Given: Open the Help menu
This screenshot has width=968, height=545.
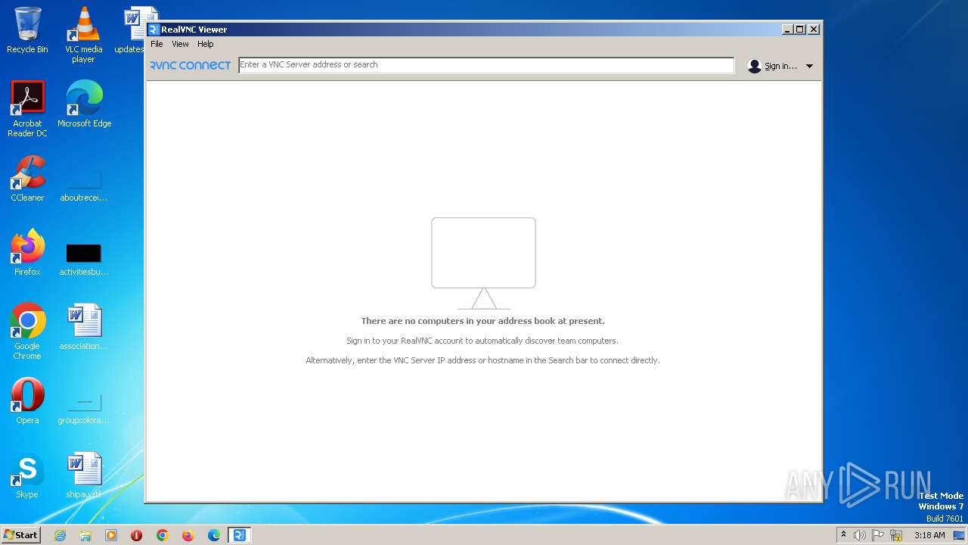Looking at the screenshot, I should point(206,44).
